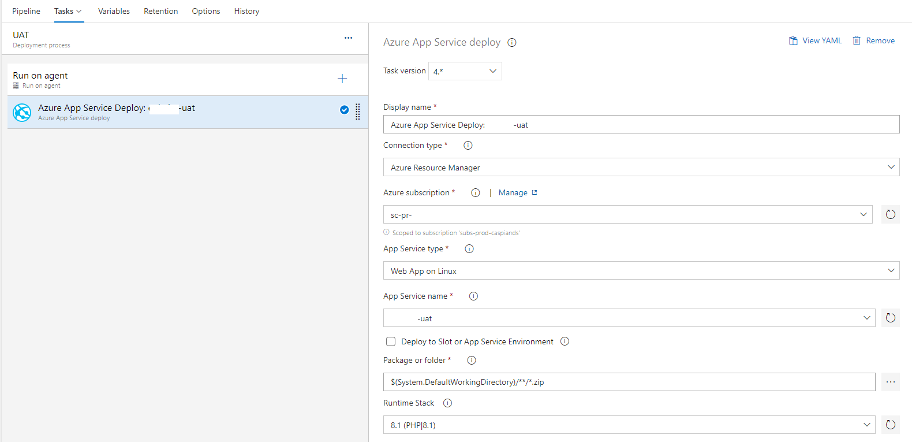
Task: Show Package or folder info tooltip
Action: click(x=472, y=361)
